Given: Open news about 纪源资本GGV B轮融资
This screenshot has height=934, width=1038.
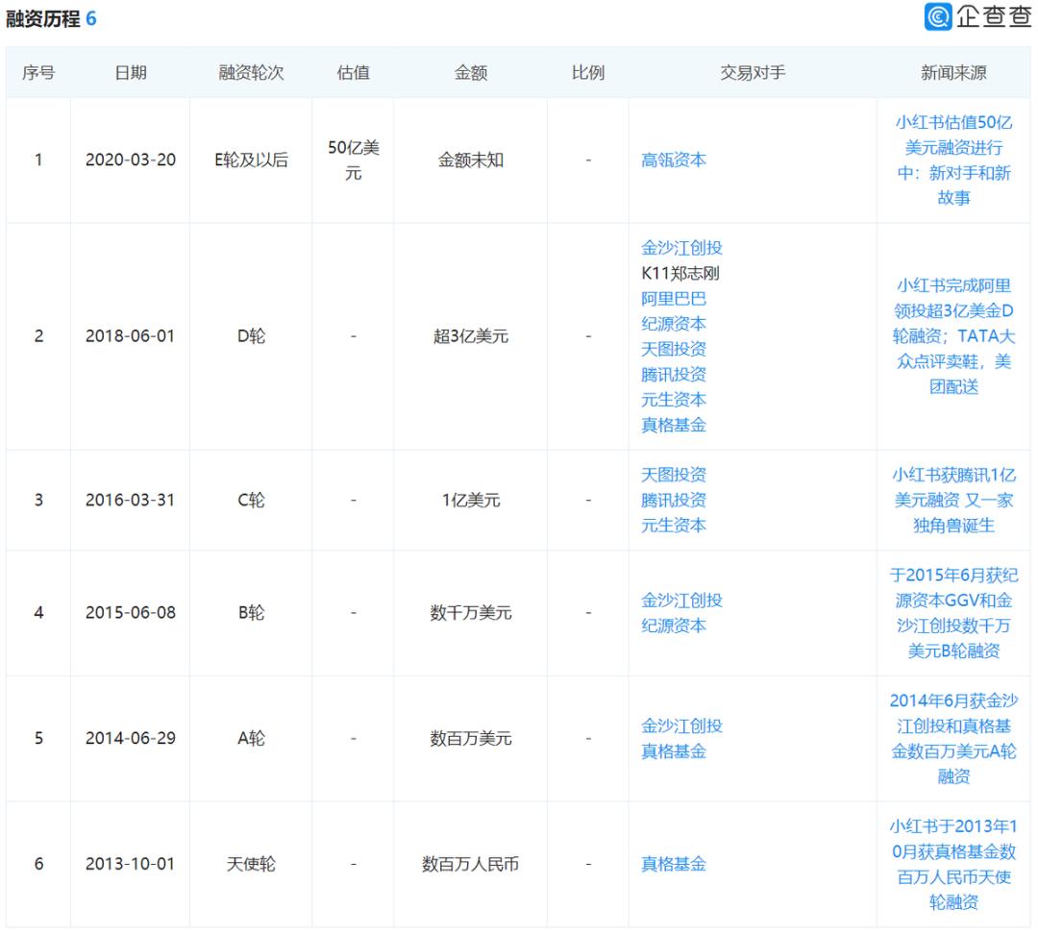Looking at the screenshot, I should click(x=952, y=613).
